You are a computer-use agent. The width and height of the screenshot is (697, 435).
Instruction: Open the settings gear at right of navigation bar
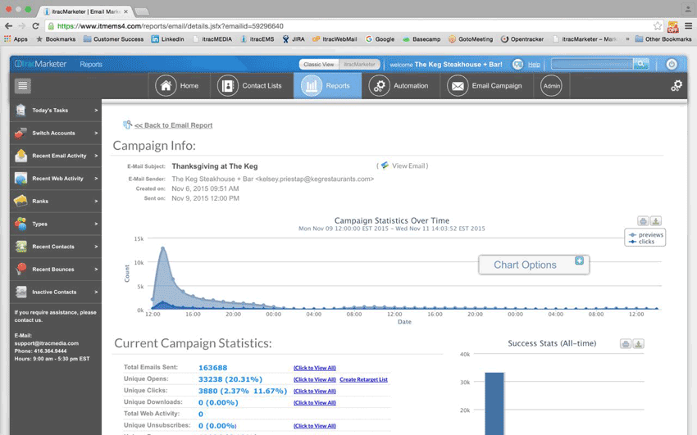[676, 86]
